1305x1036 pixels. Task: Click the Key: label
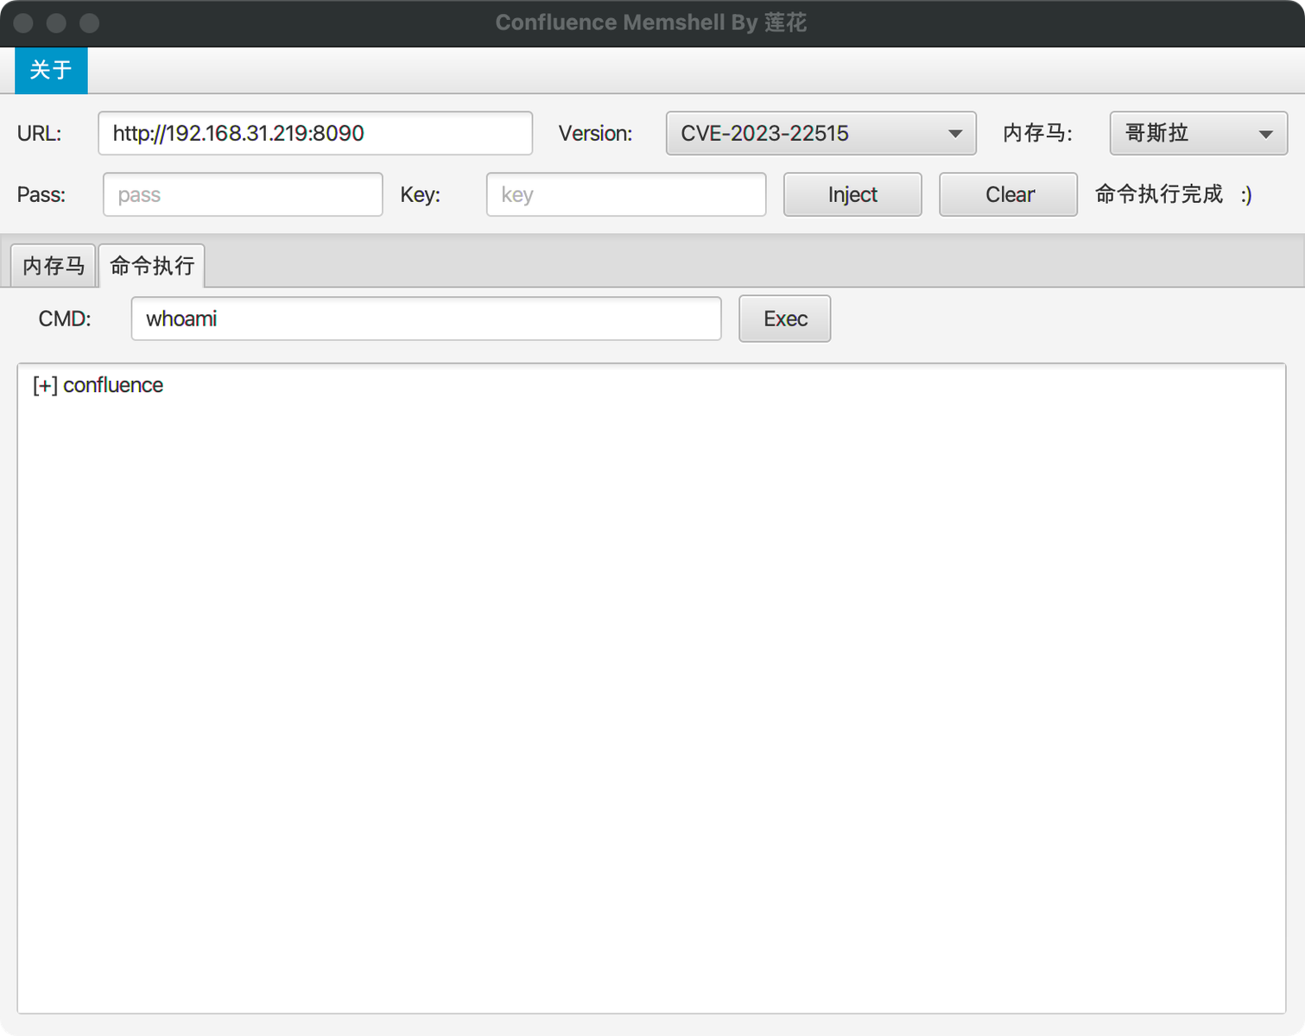[x=421, y=195]
